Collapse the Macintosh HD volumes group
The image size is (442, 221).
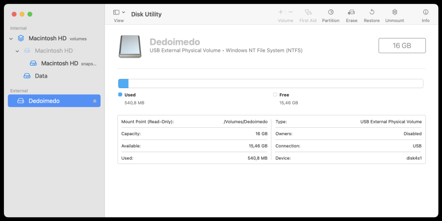click(11, 39)
